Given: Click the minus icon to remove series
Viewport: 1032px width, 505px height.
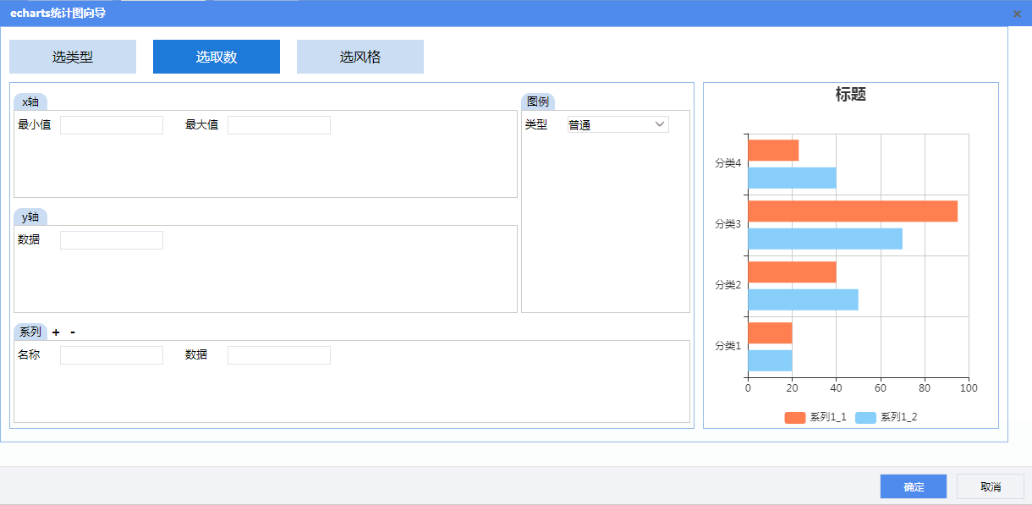Looking at the screenshot, I should (x=73, y=332).
